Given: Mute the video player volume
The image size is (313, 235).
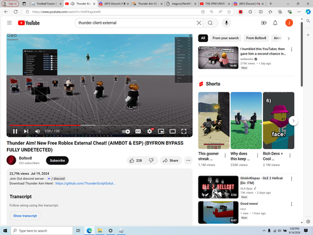Looking at the screenshot, I should (x=38, y=131).
